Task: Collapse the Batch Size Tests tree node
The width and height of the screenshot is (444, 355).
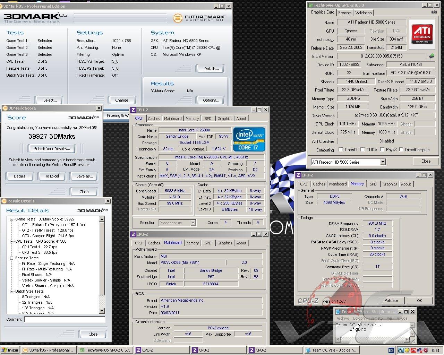Action: point(11,291)
